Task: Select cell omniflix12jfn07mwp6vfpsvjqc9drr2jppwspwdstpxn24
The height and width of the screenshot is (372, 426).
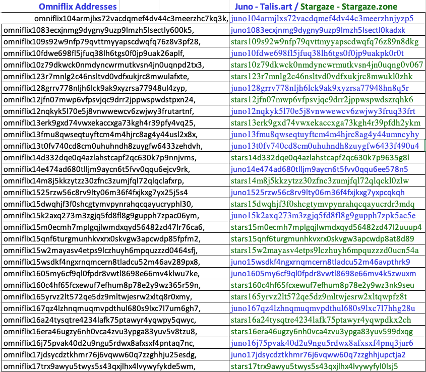Action: pyautogui.click(x=115, y=100)
